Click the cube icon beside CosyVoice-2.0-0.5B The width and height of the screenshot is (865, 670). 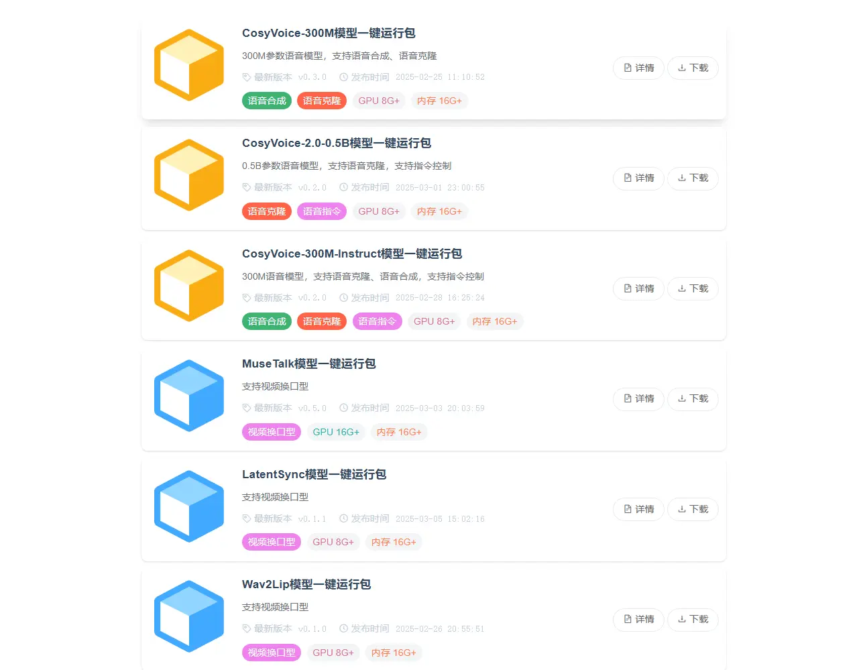point(189,175)
